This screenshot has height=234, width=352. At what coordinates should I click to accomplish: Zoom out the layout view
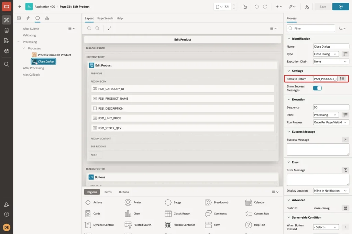(x=89, y=28)
